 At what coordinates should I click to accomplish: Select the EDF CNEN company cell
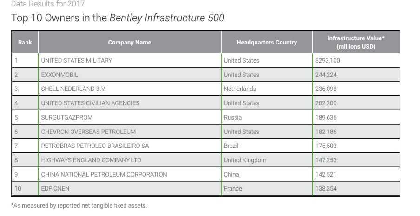coord(55,189)
